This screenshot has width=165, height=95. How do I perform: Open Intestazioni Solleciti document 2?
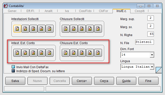(25, 29)
